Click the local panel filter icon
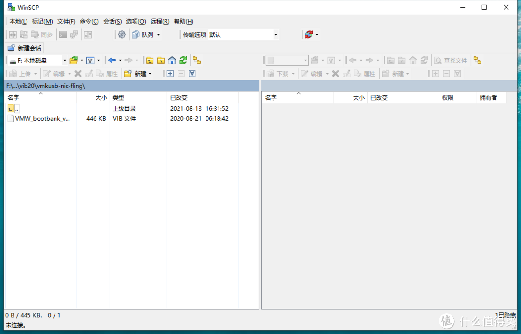 pyautogui.click(x=90, y=60)
